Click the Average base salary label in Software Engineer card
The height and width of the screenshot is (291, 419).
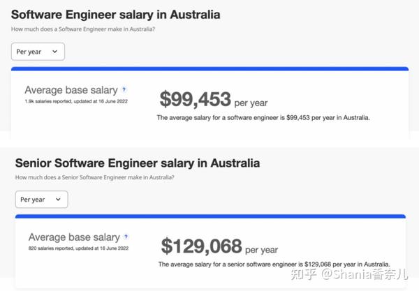pos(71,90)
